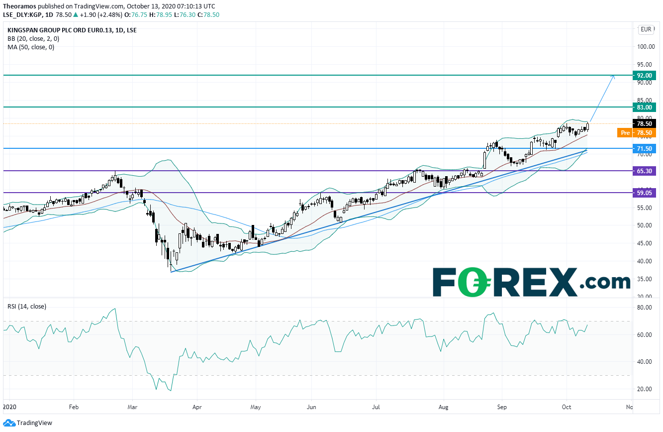Click the Mar label on time axis
This screenshot has height=432, width=663.
point(132,407)
